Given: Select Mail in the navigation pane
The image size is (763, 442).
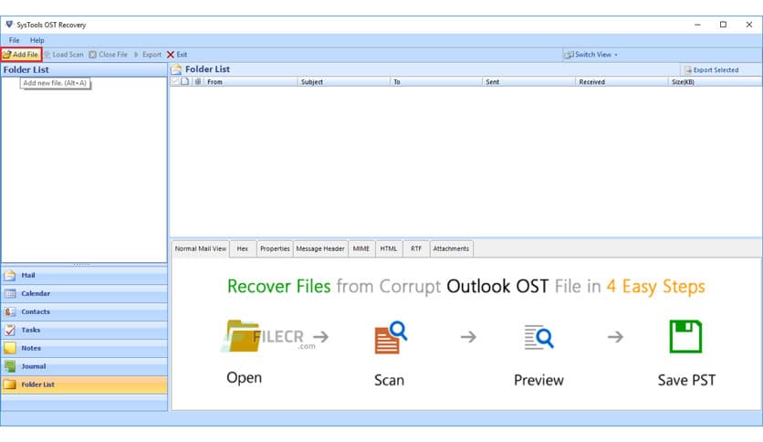Looking at the screenshot, I should click(84, 276).
